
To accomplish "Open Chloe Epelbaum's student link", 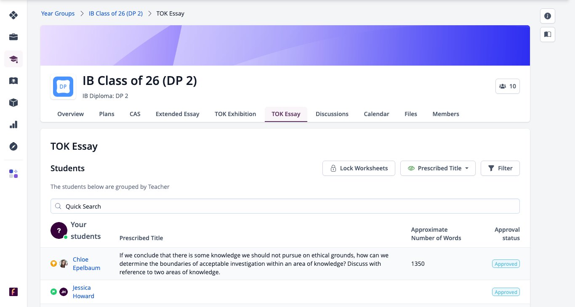I will [x=86, y=264].
